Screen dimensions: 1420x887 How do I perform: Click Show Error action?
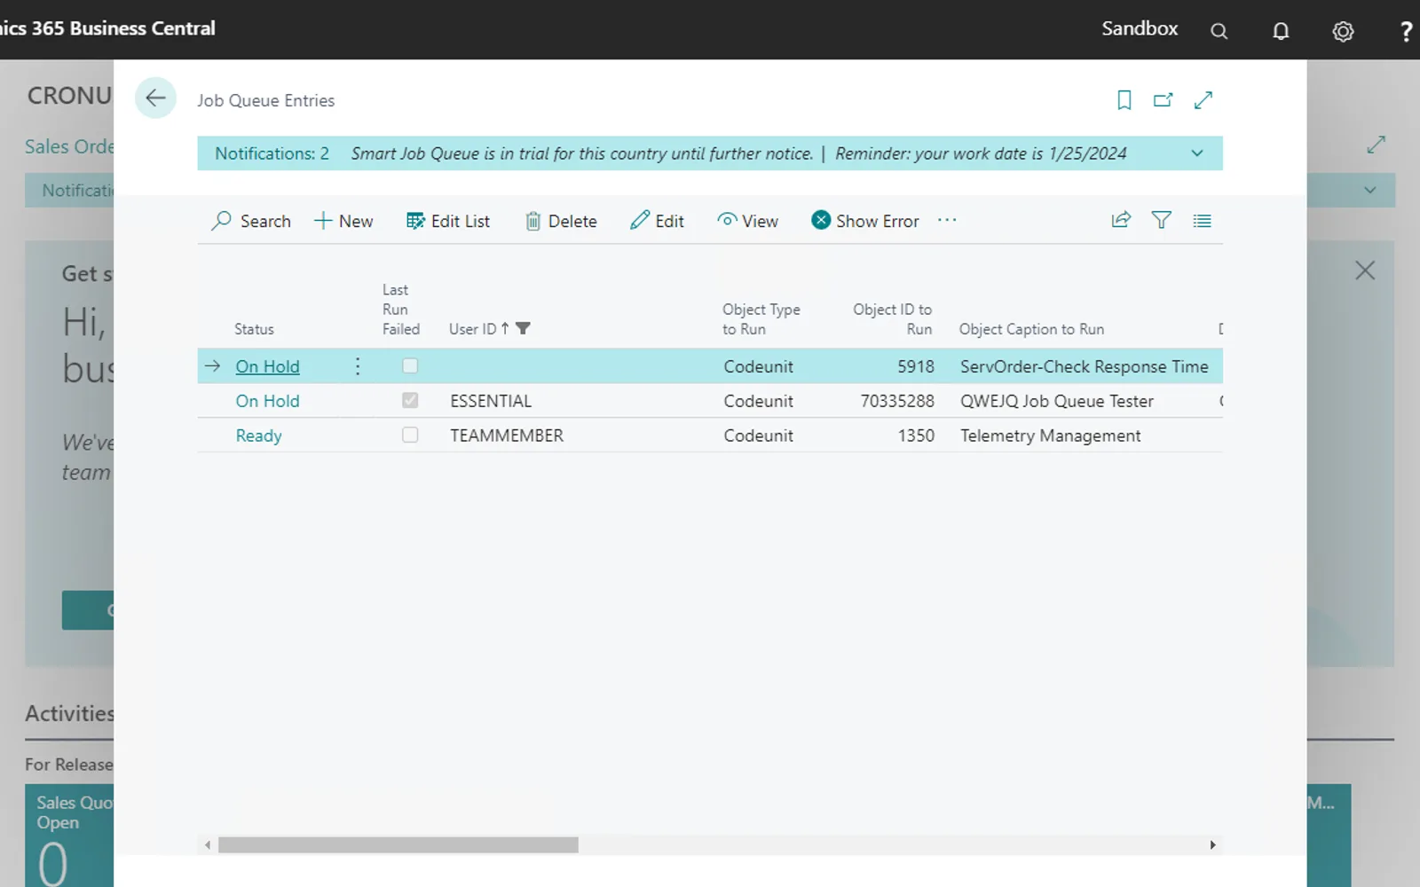click(865, 221)
